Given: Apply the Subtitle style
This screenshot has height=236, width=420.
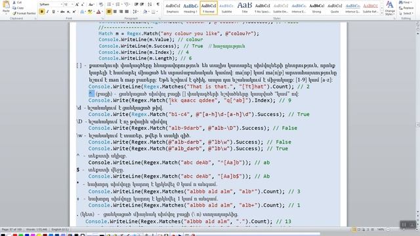Looking at the screenshot, I should pos(226,8).
